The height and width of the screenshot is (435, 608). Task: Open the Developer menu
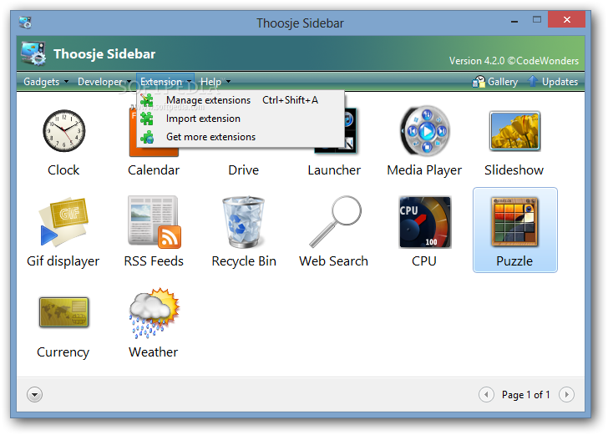coord(104,82)
